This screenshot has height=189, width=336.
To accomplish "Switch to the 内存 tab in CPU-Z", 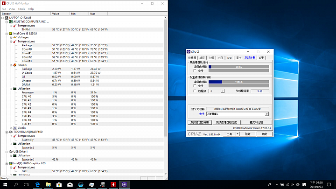I will 220,58.
